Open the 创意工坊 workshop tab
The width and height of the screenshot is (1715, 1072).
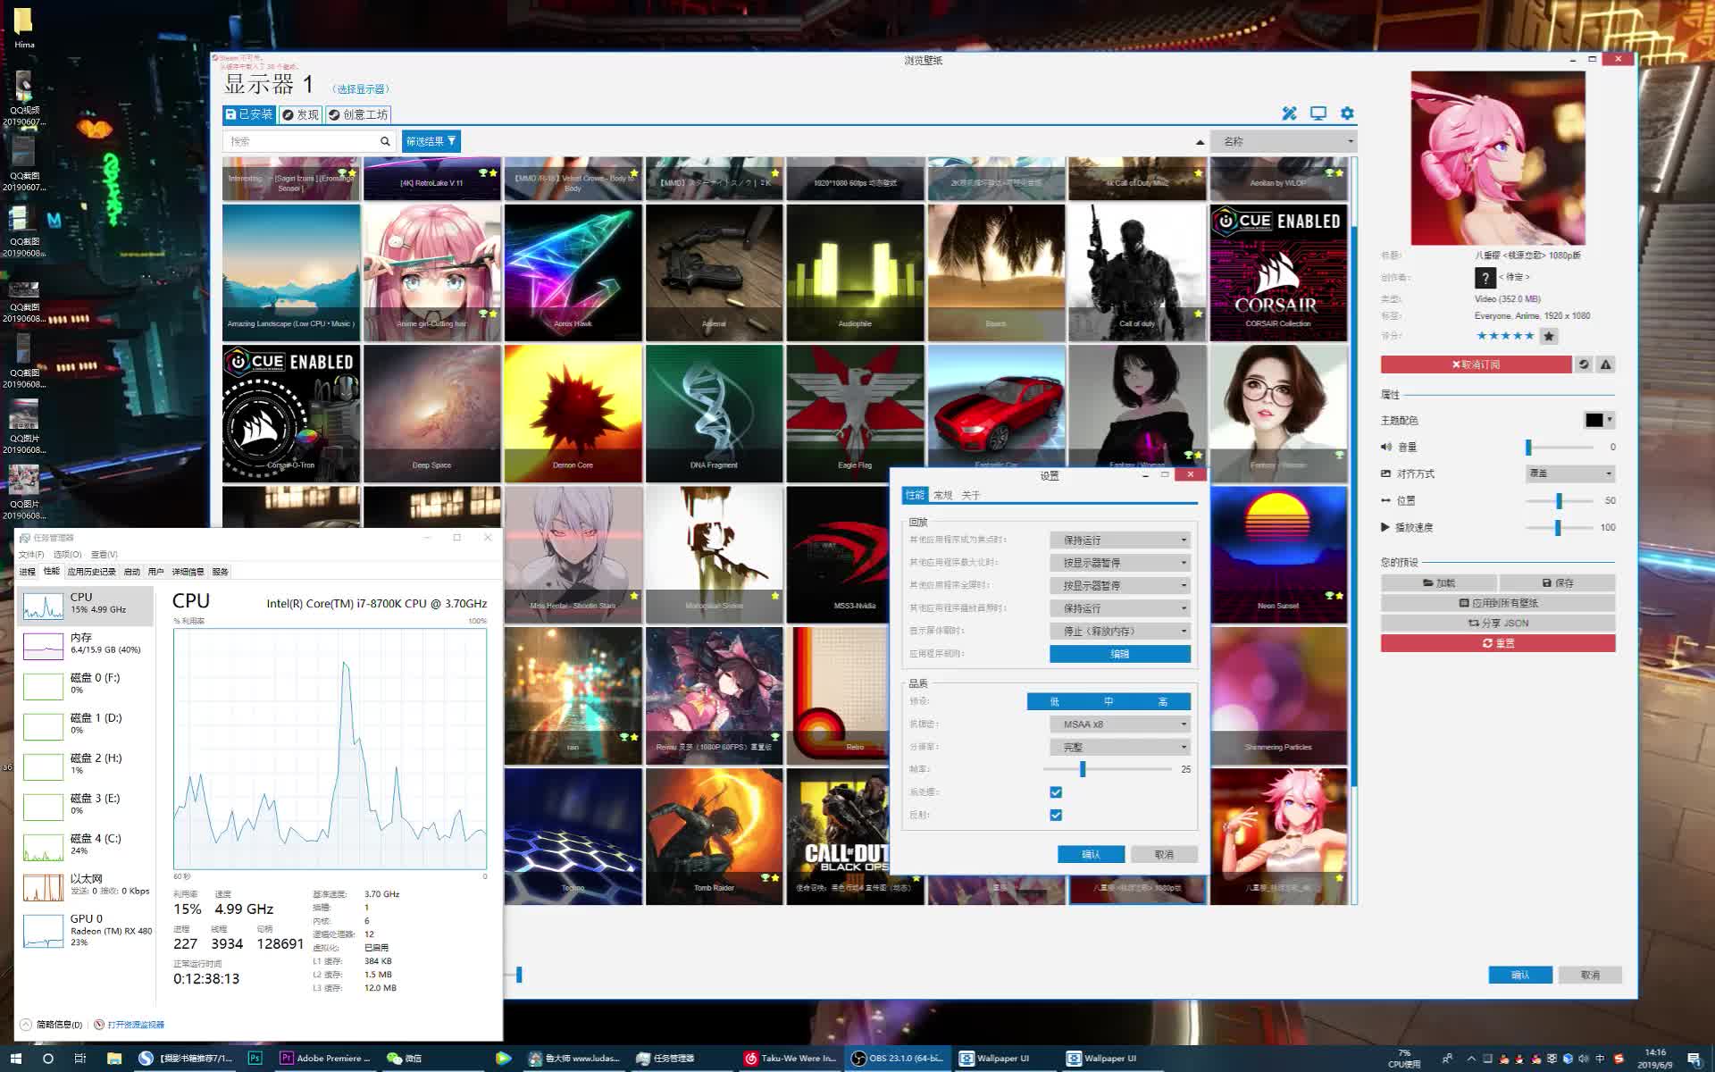(x=358, y=114)
